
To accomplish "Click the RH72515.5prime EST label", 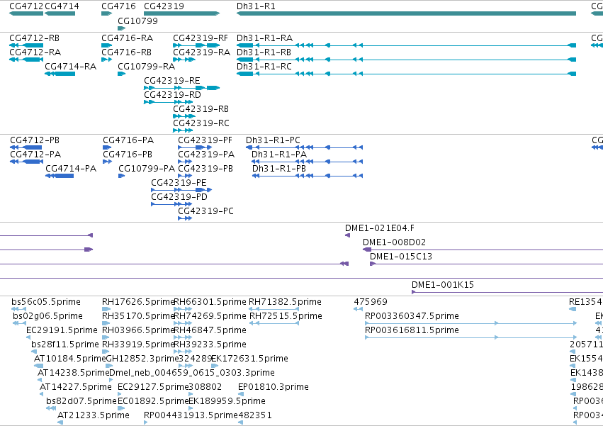I will click(x=286, y=316).
